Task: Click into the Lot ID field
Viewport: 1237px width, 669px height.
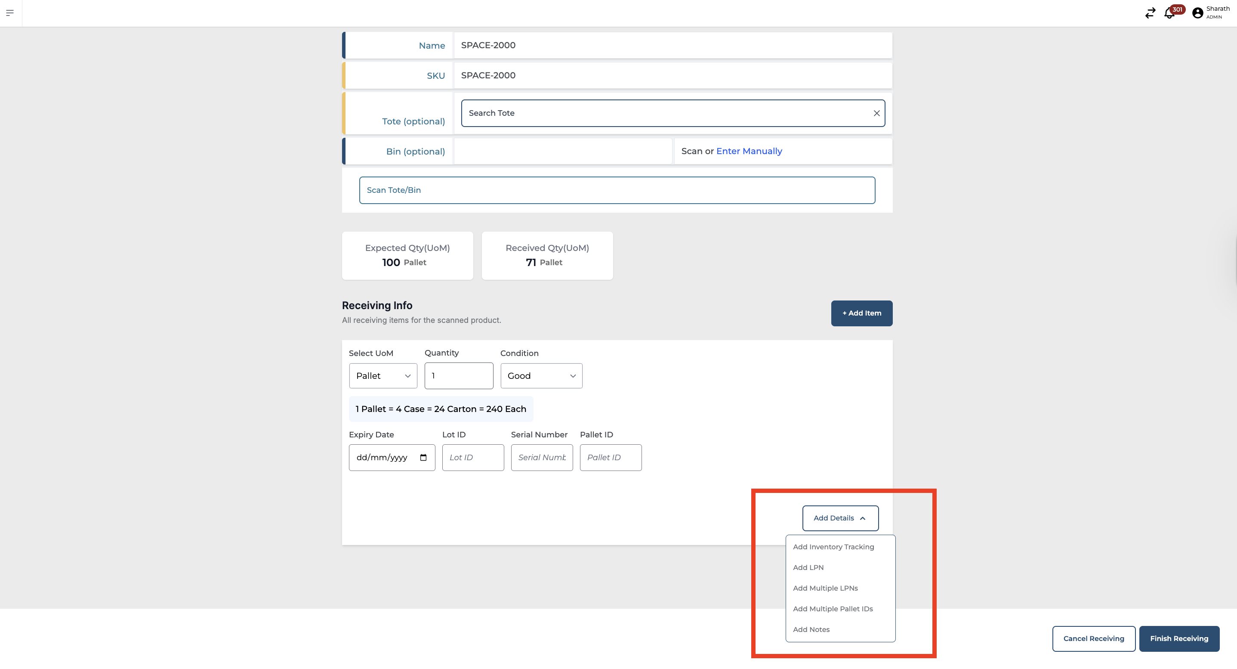Action: click(472, 458)
